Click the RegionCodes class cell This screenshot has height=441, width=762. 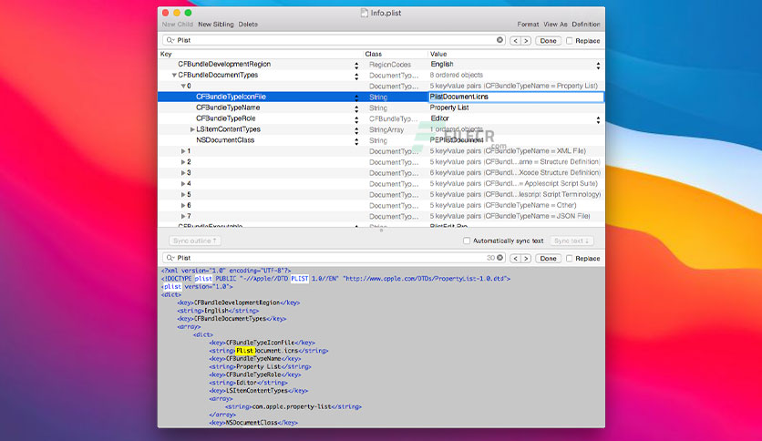pos(390,65)
